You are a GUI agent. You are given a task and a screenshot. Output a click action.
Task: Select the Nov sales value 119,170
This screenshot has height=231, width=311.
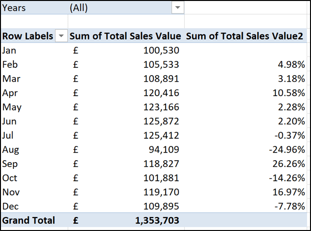[161, 192]
